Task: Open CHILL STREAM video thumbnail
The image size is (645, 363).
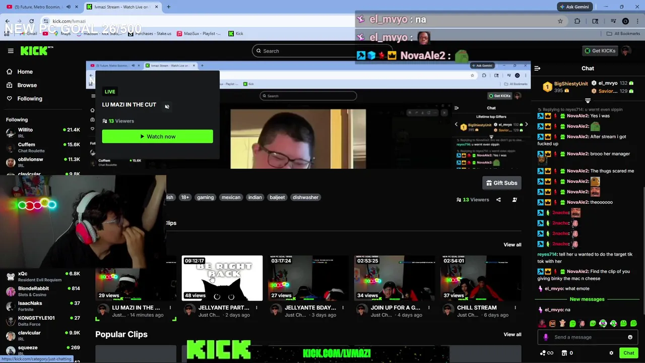Action: [481, 278]
